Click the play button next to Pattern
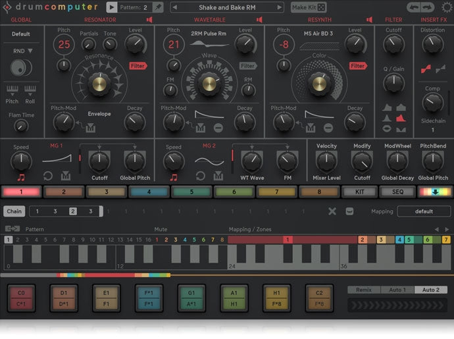 [x=111, y=7]
